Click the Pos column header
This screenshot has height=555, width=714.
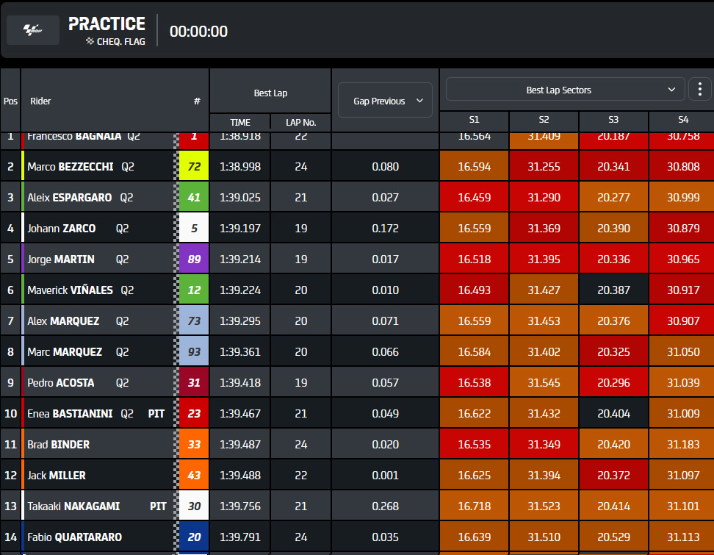click(x=10, y=101)
